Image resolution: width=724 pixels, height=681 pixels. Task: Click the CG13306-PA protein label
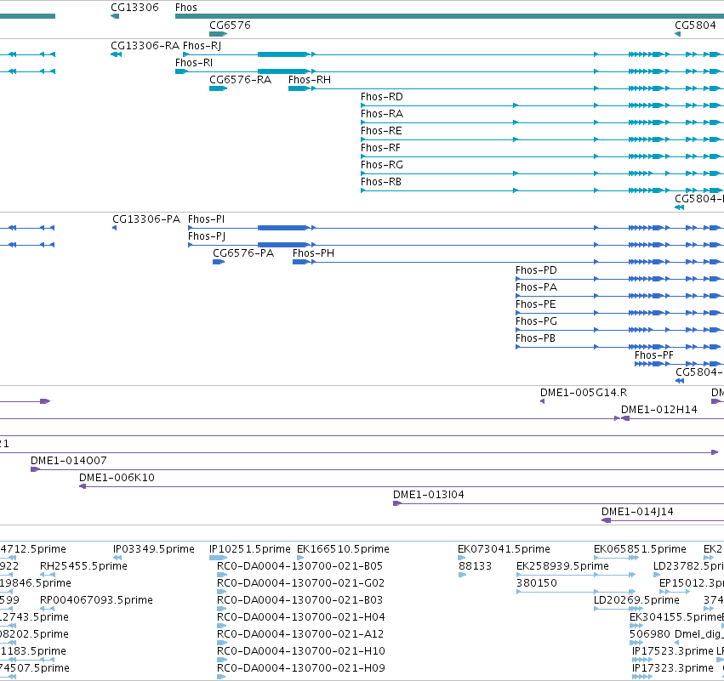click(146, 219)
